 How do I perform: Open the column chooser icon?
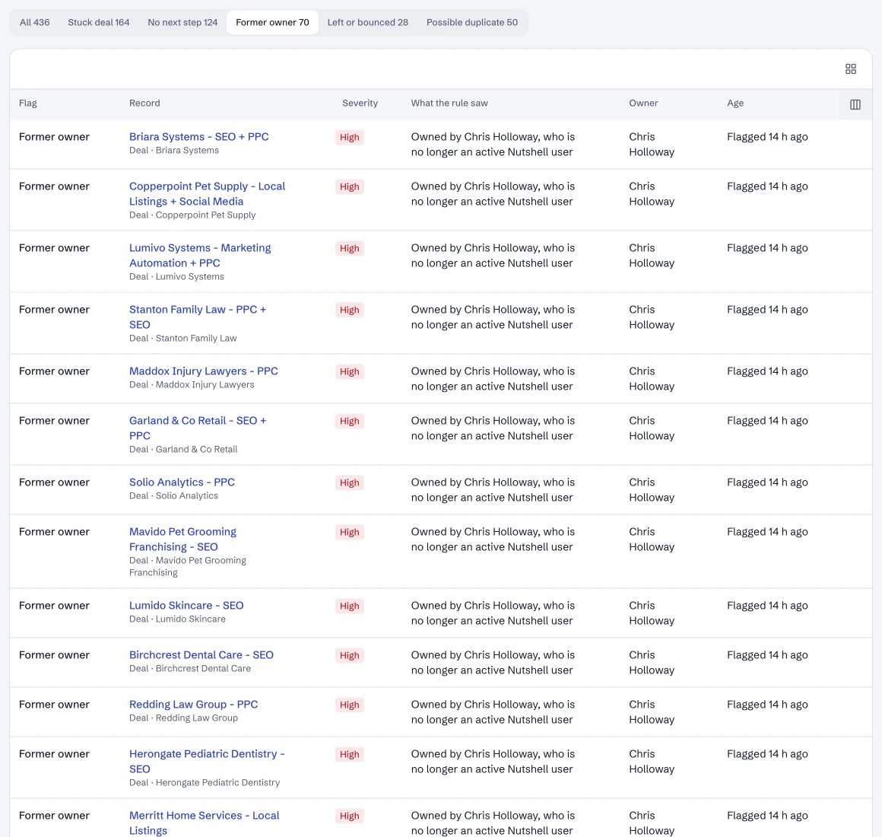855,104
